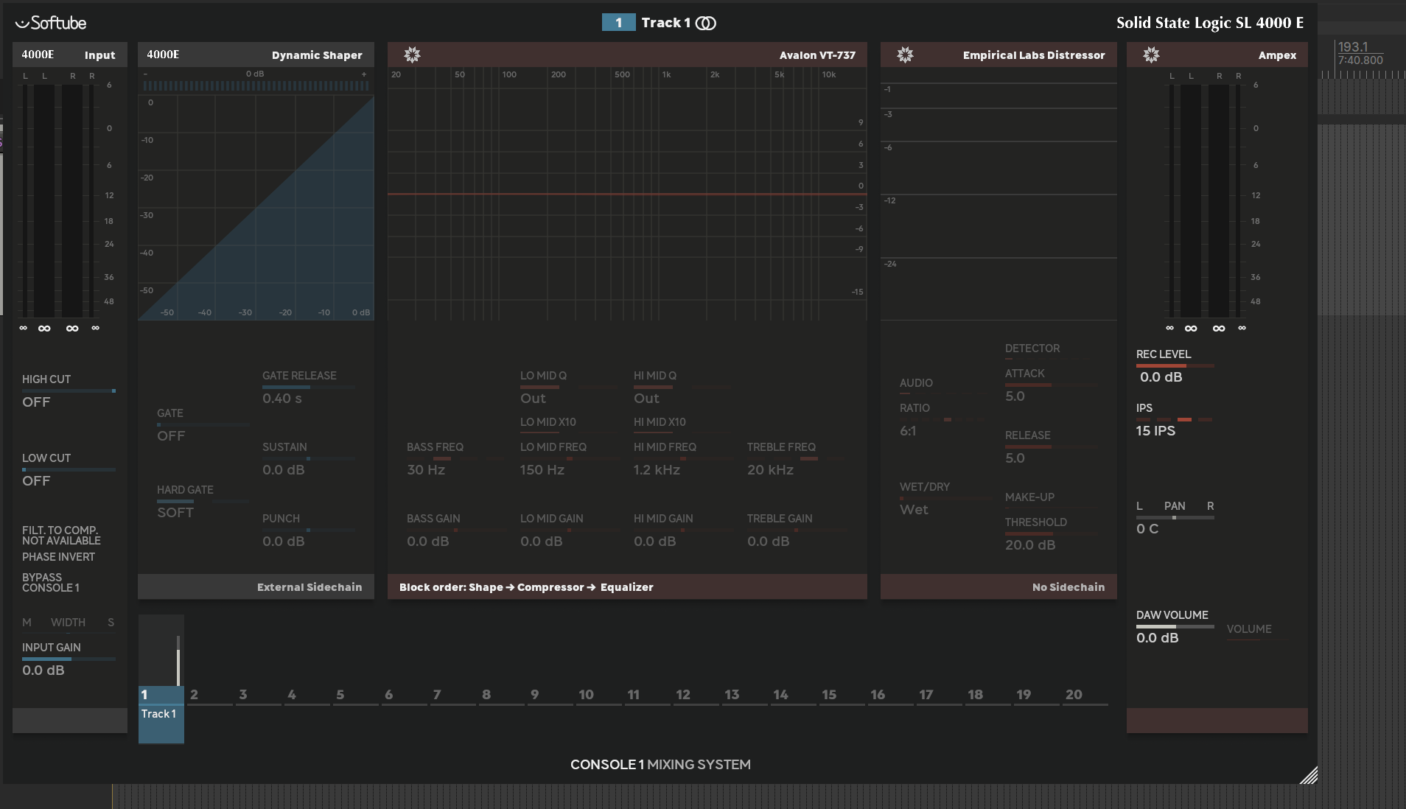Image resolution: width=1406 pixels, height=809 pixels.
Task: Click the Treble Freq 20 kHz value
Action: click(x=770, y=470)
